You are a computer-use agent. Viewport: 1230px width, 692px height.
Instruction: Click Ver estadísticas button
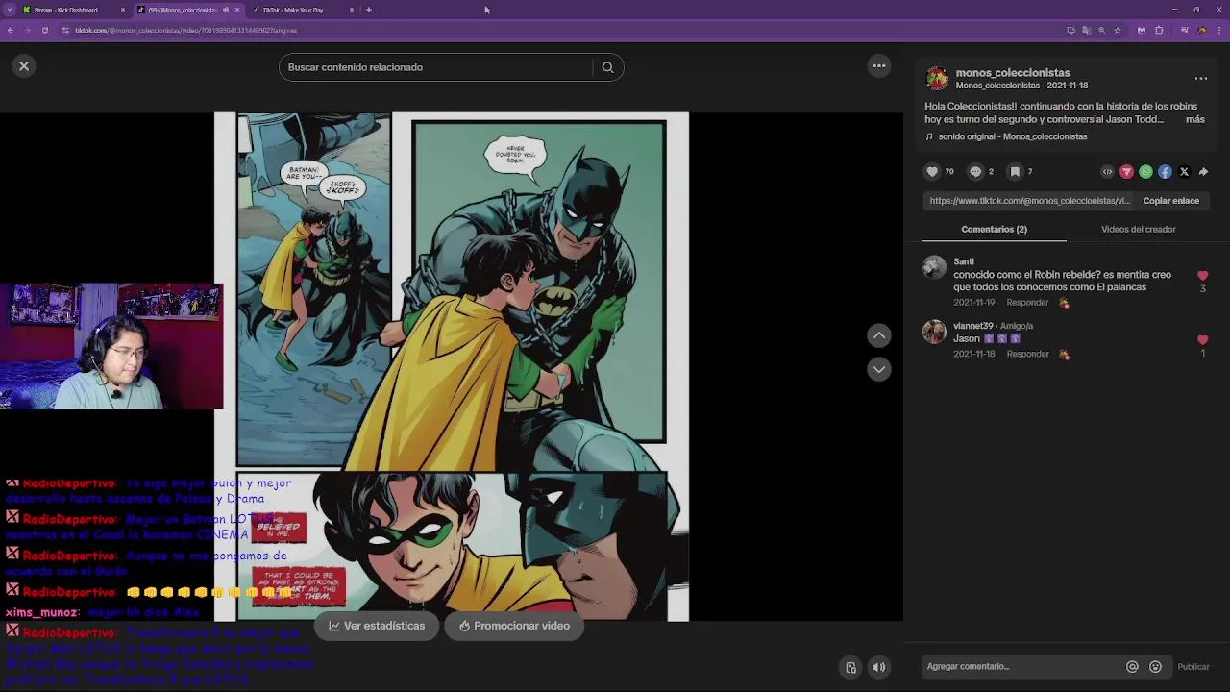[377, 626]
